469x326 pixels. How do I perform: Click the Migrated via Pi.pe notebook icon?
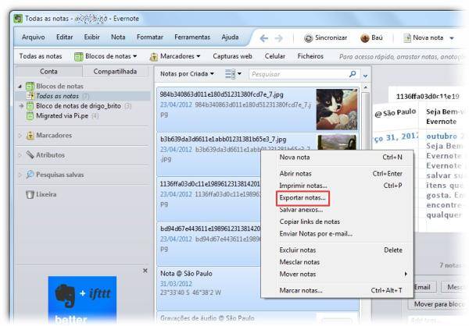coord(30,115)
